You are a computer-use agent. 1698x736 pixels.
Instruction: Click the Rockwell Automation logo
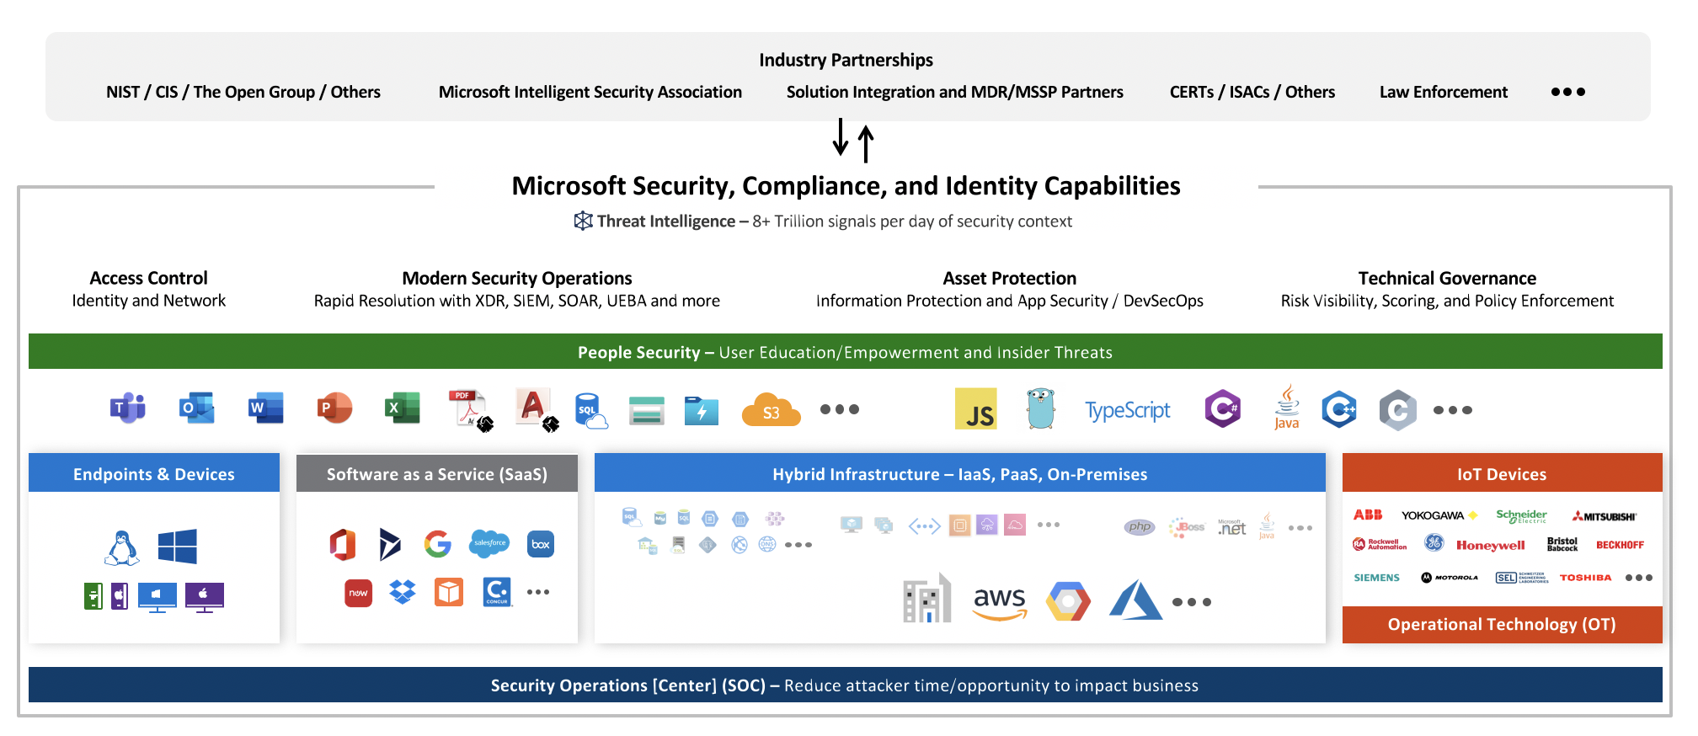pos(1380,544)
